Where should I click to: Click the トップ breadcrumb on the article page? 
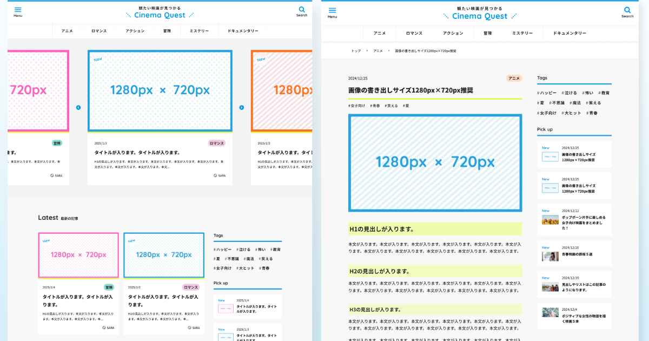tap(356, 51)
